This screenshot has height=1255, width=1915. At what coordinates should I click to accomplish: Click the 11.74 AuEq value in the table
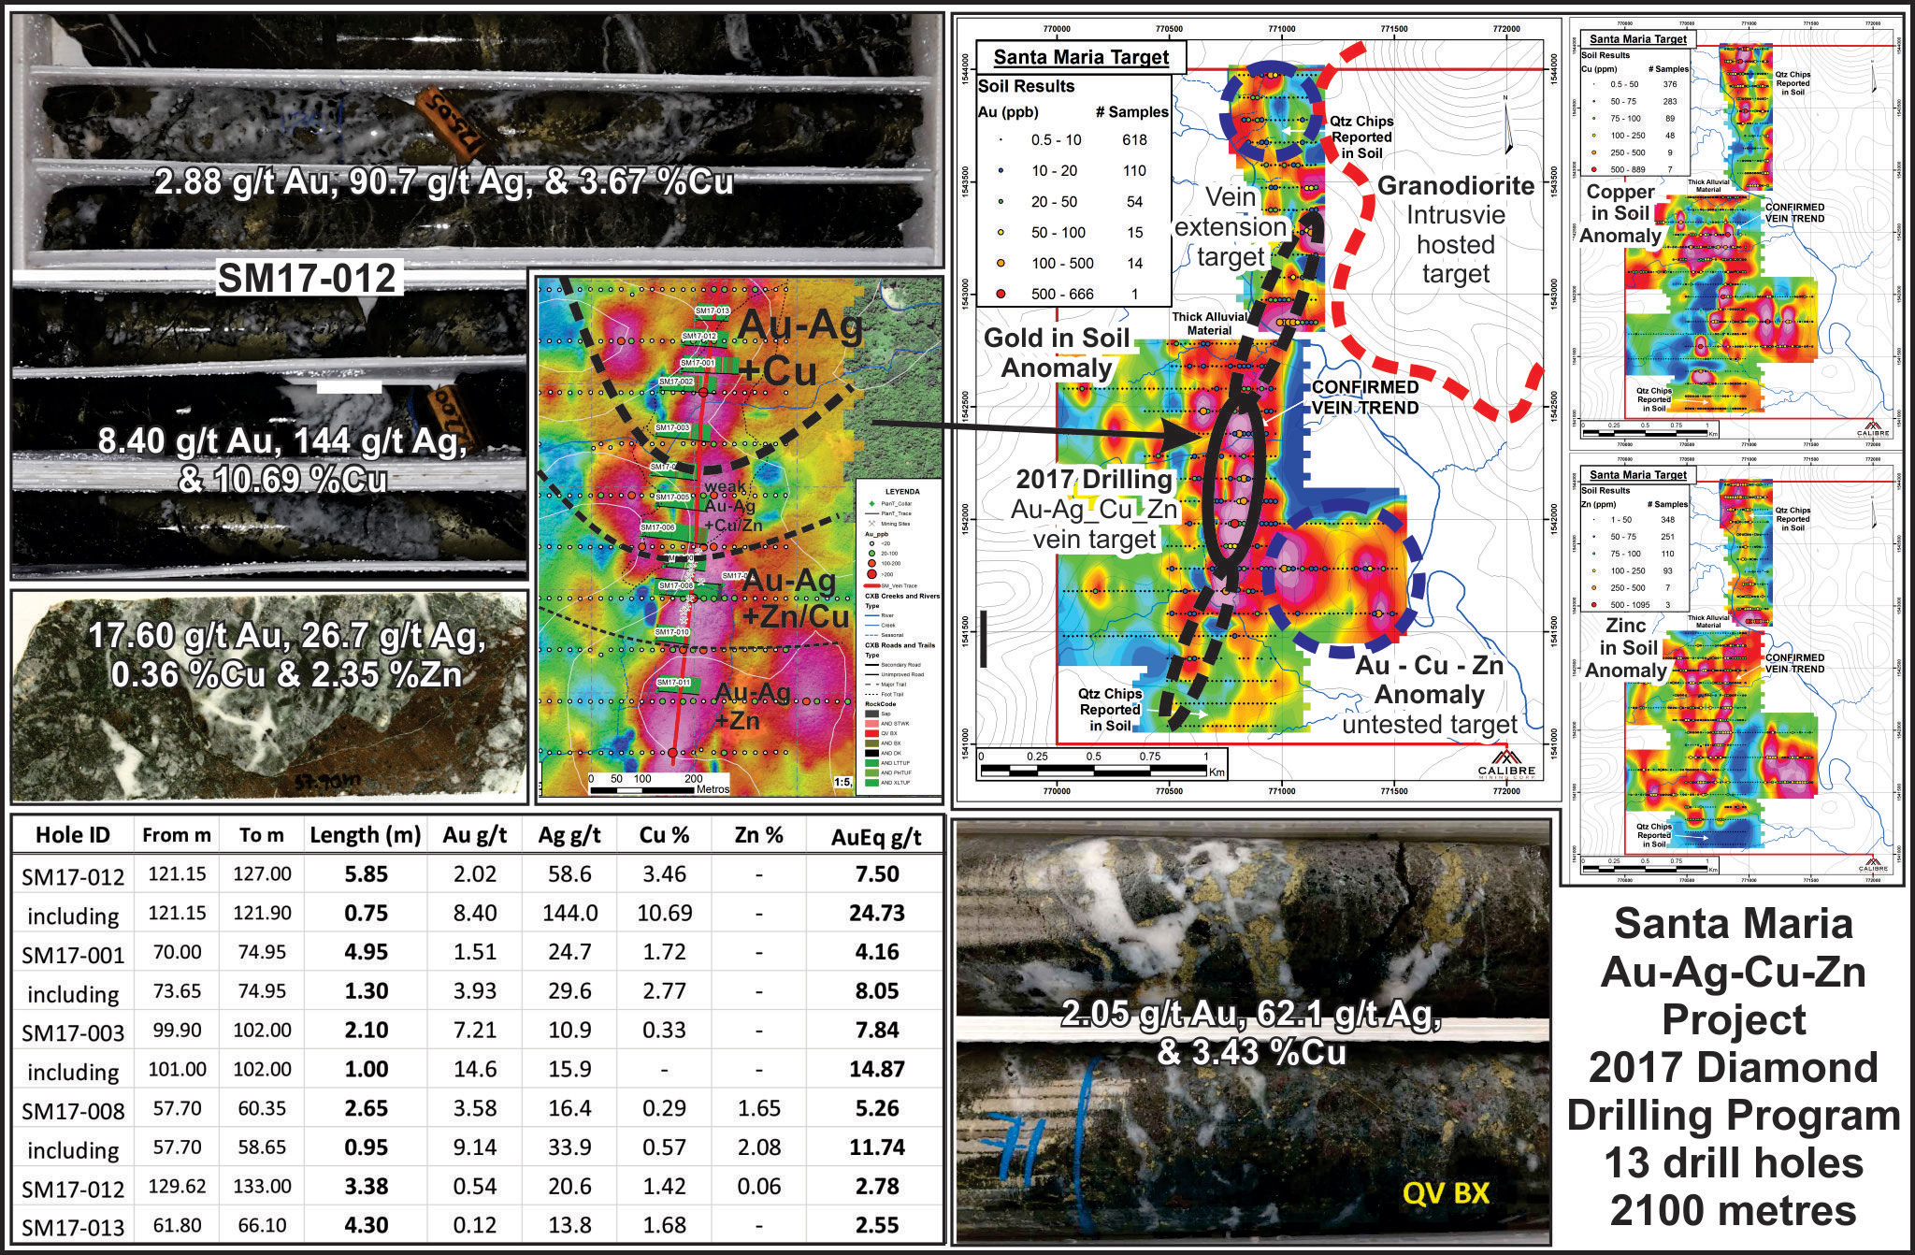click(x=876, y=1147)
